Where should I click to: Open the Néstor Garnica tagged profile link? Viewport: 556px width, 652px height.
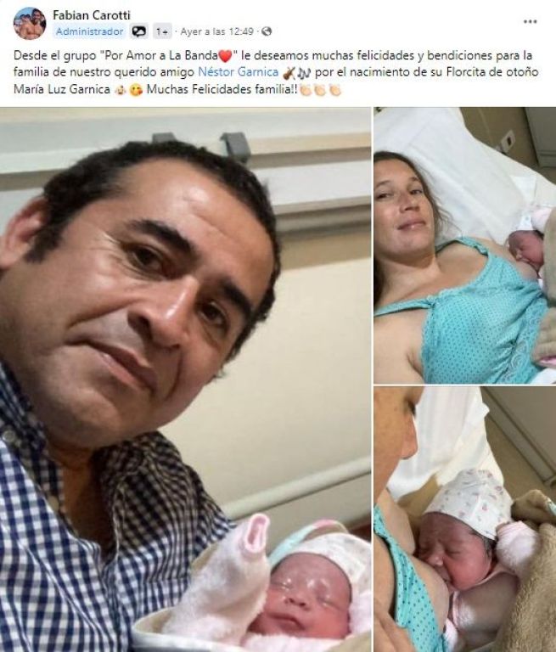238,72
